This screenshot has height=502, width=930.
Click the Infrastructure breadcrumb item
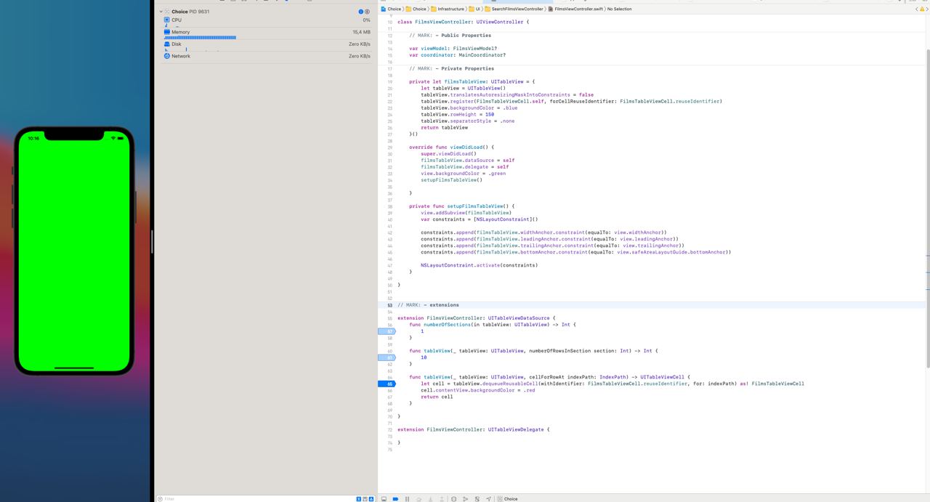(x=450, y=9)
